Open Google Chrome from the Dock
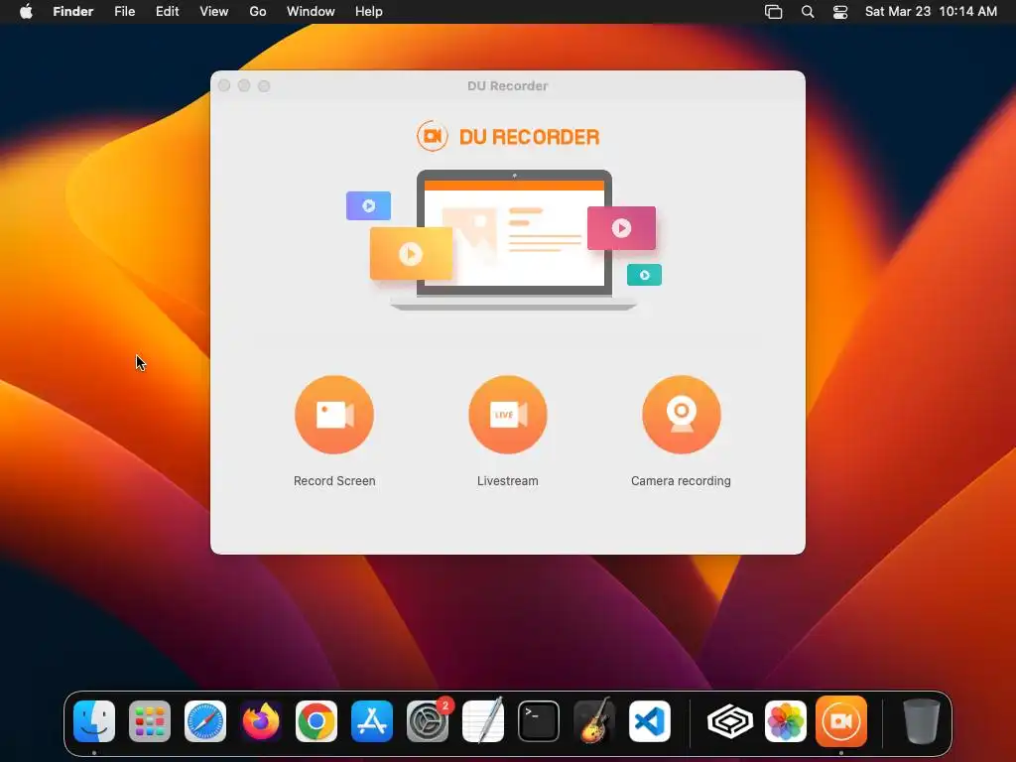The height and width of the screenshot is (762, 1016). coord(317,721)
